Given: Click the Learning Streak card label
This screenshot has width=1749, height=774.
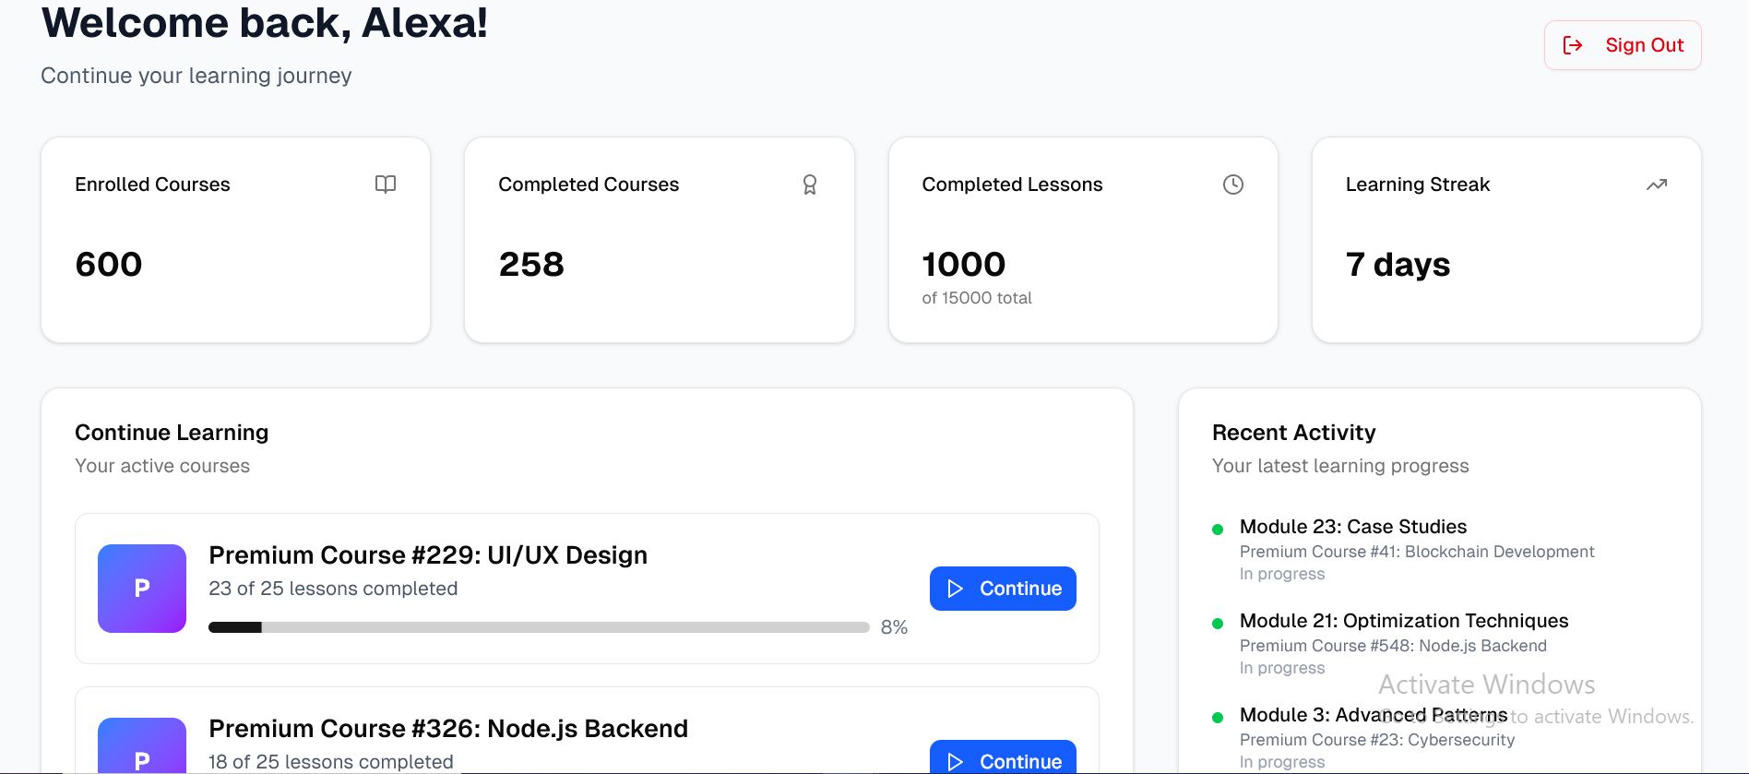Looking at the screenshot, I should [x=1418, y=185].
